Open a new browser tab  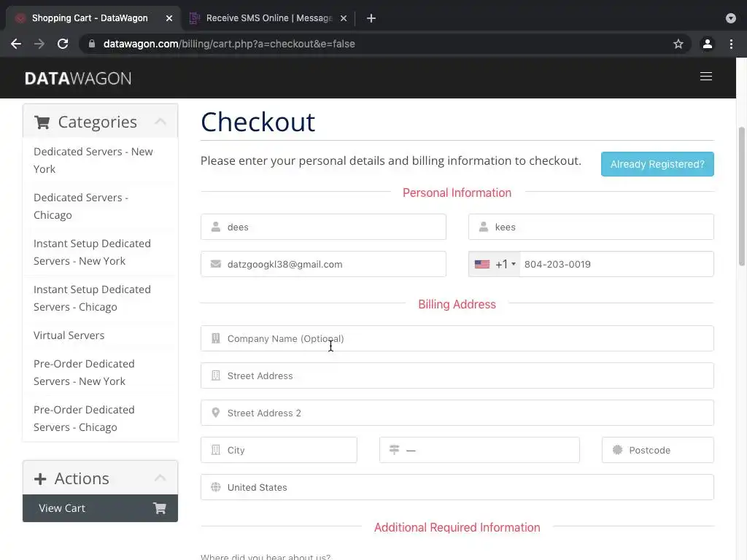pos(371,18)
